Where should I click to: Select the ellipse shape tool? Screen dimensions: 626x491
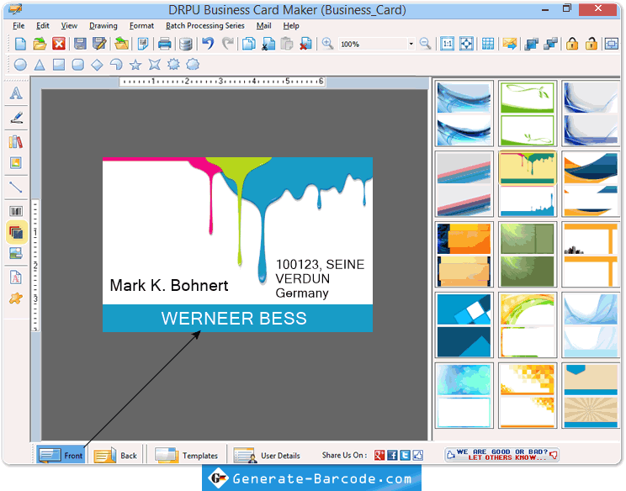pyautogui.click(x=20, y=65)
